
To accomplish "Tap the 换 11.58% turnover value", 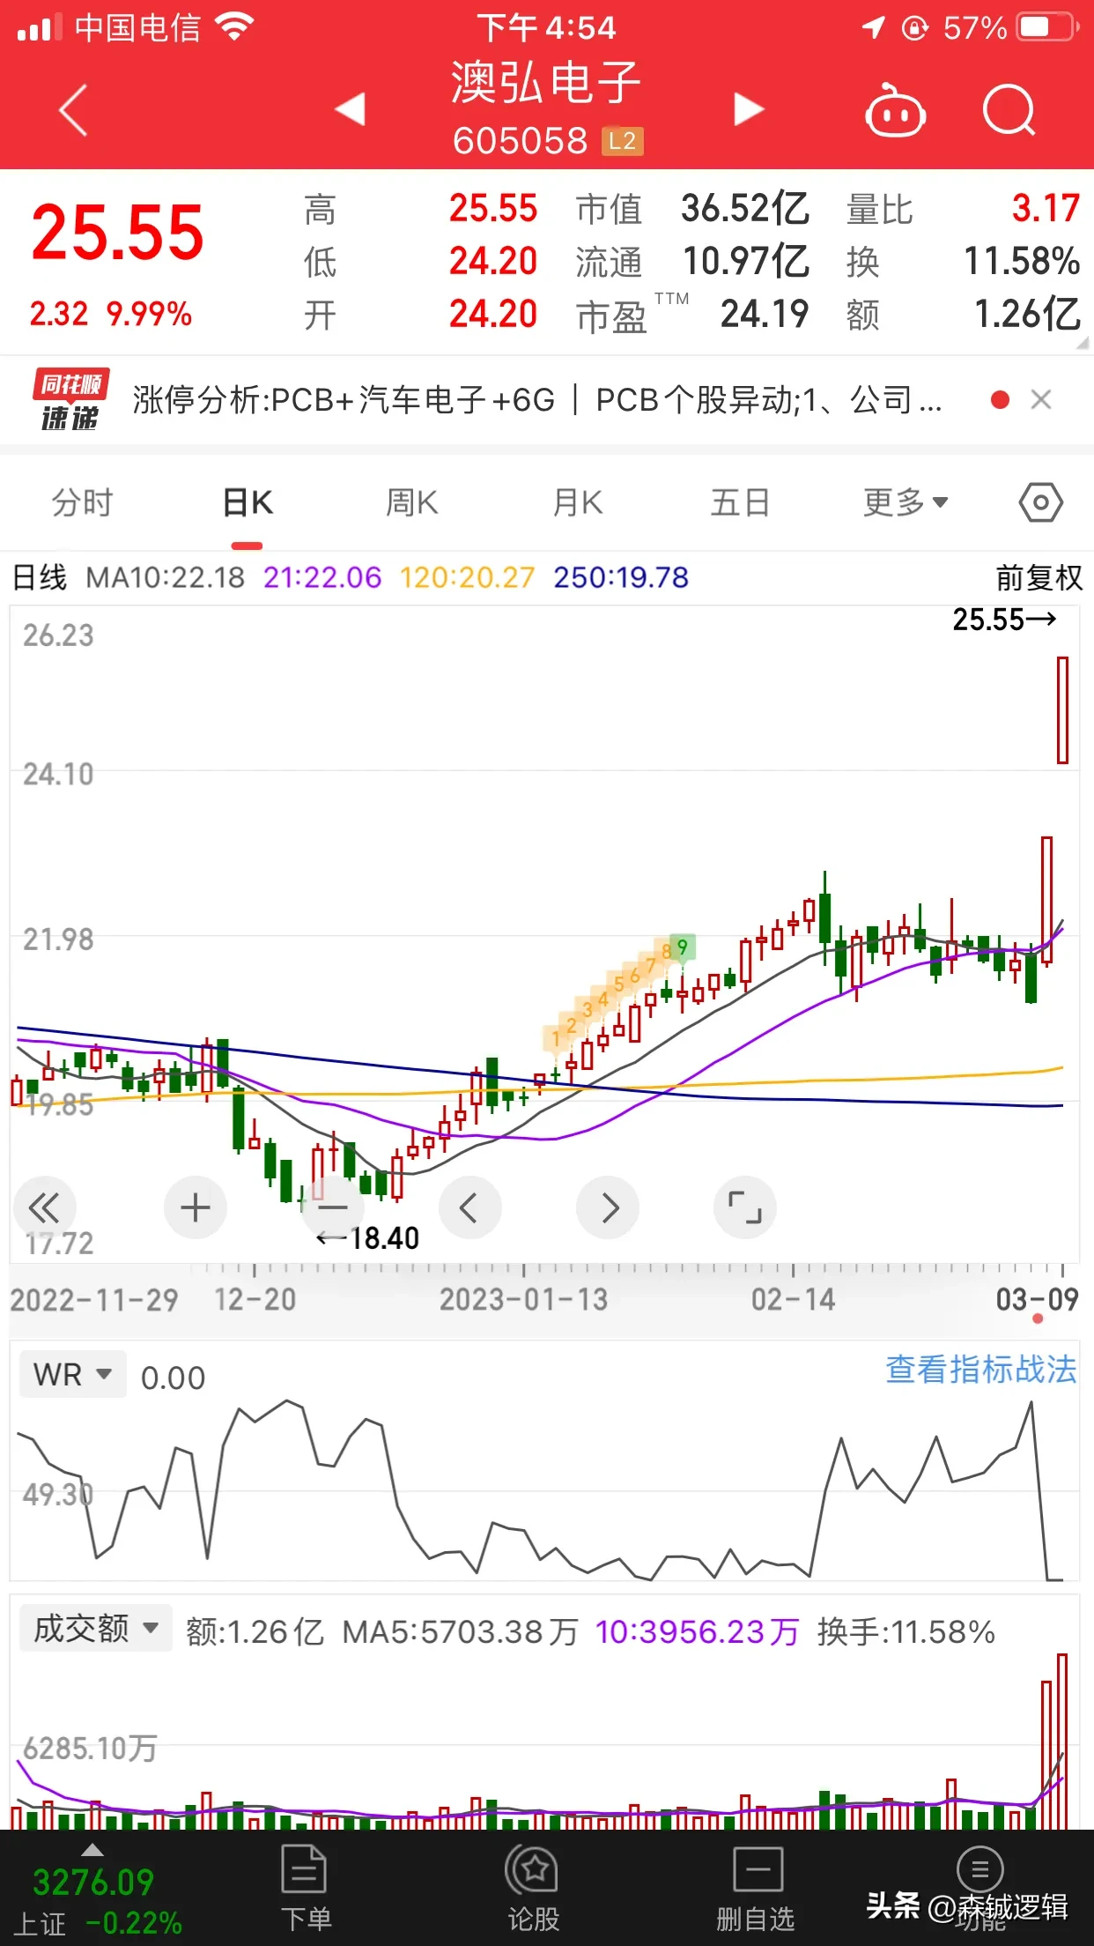I will (1022, 262).
